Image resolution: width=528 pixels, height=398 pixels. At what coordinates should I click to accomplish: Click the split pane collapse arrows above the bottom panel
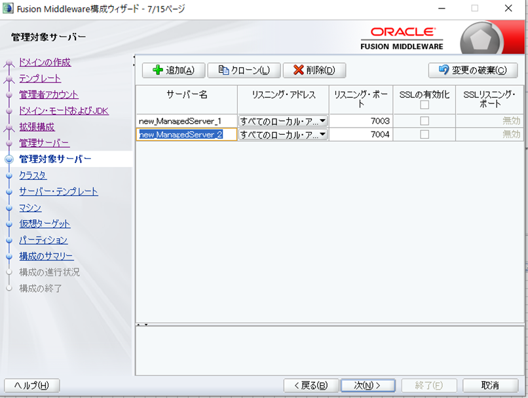[142, 324]
